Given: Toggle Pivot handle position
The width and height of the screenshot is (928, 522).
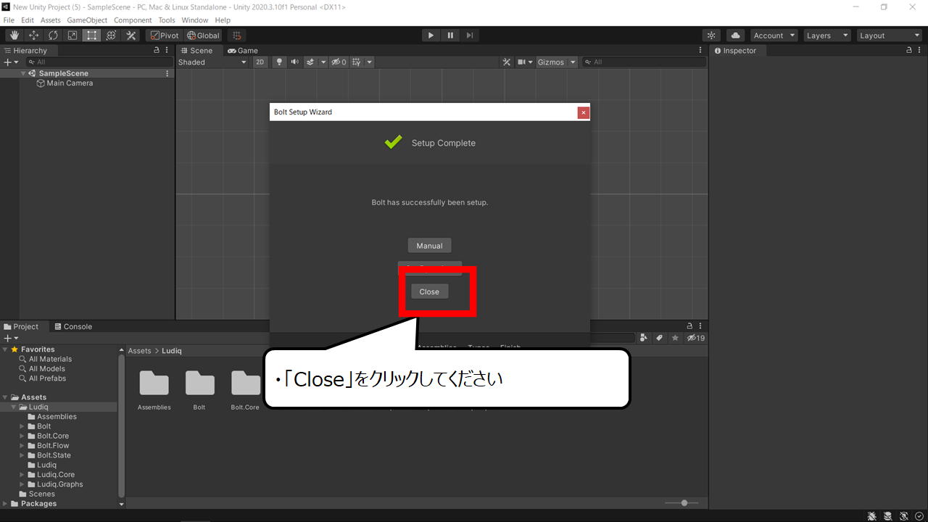Looking at the screenshot, I should (165, 36).
